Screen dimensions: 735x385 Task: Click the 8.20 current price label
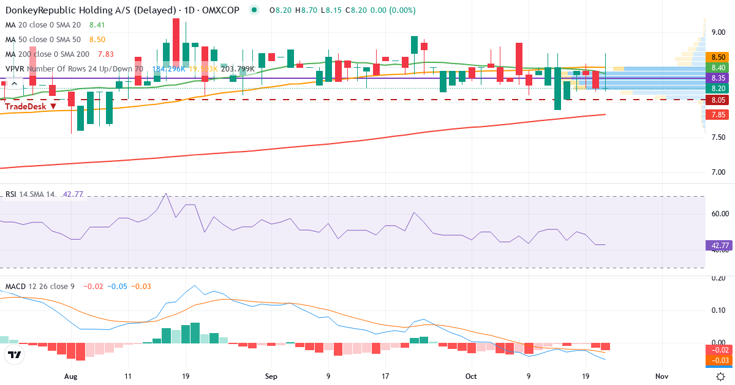(718, 88)
